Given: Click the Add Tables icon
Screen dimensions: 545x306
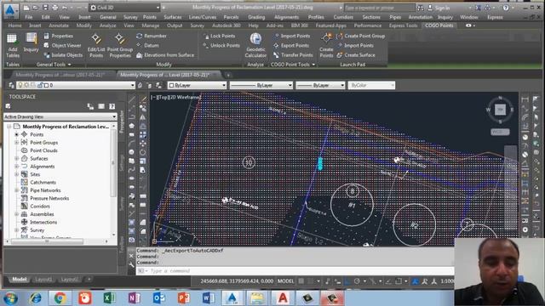Looking at the screenshot, I should pyautogui.click(x=13, y=45).
